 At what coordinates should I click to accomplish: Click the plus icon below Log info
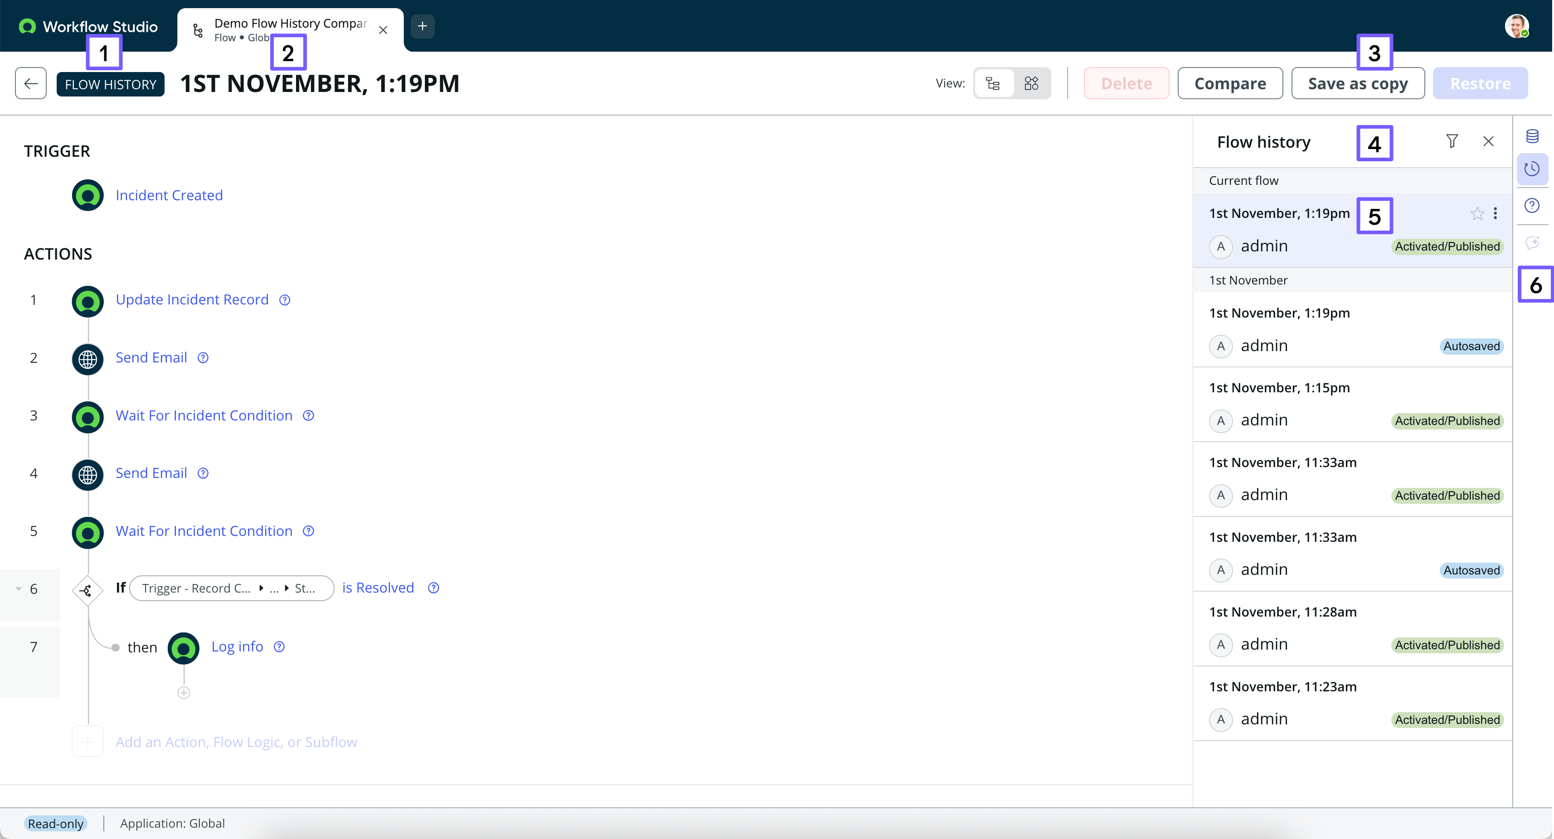[x=184, y=693]
